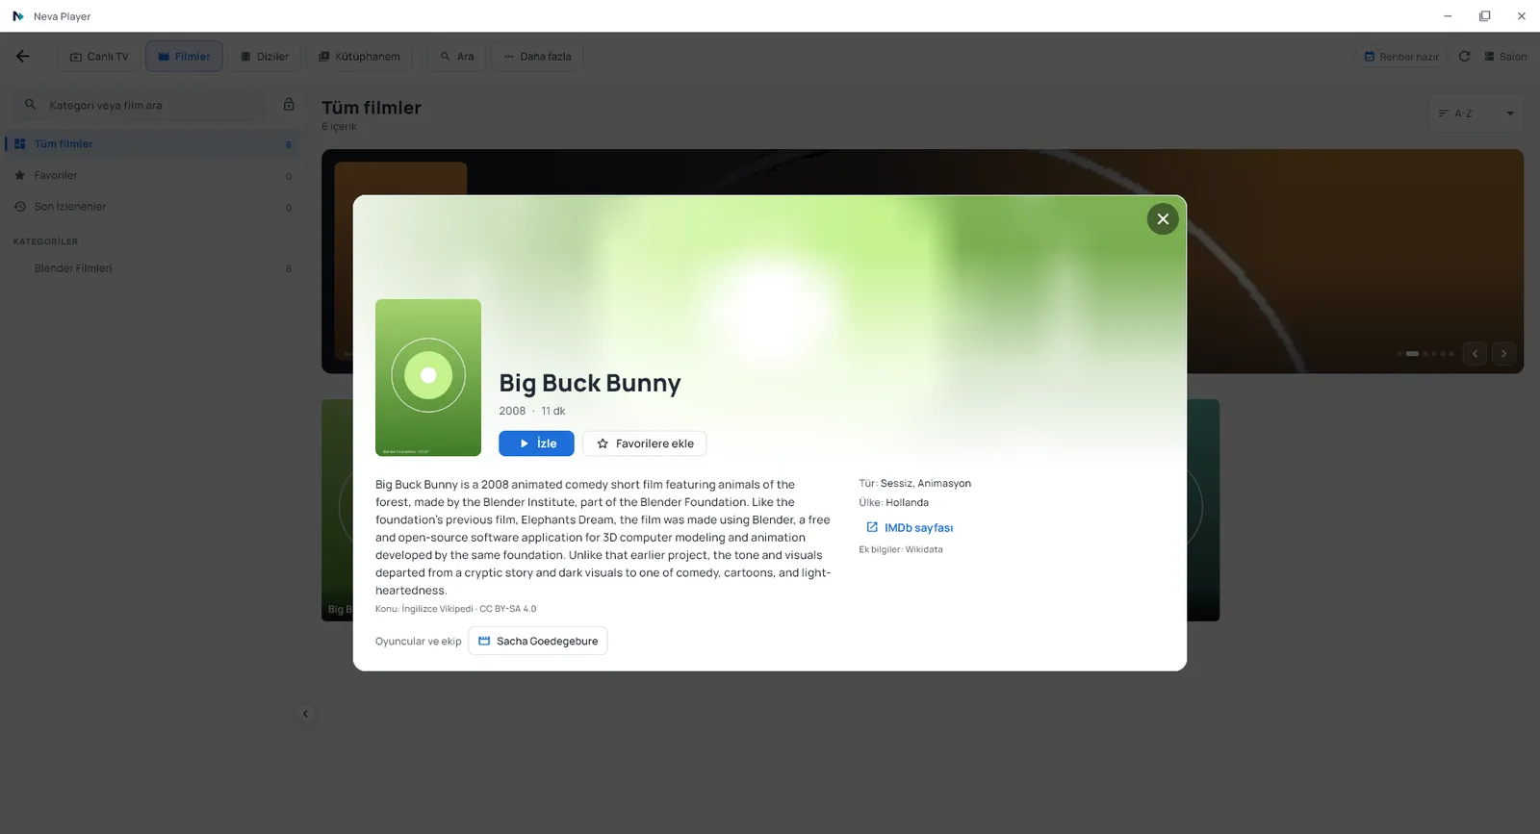The height and width of the screenshot is (834, 1540).
Task: Show next banner with right chevron
Action: coord(1503,354)
